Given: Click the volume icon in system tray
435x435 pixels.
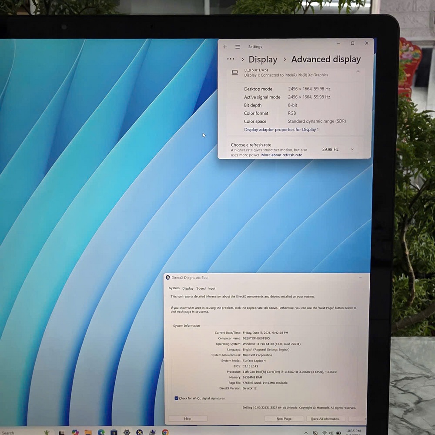Looking at the screenshot, I should click(x=331, y=433).
